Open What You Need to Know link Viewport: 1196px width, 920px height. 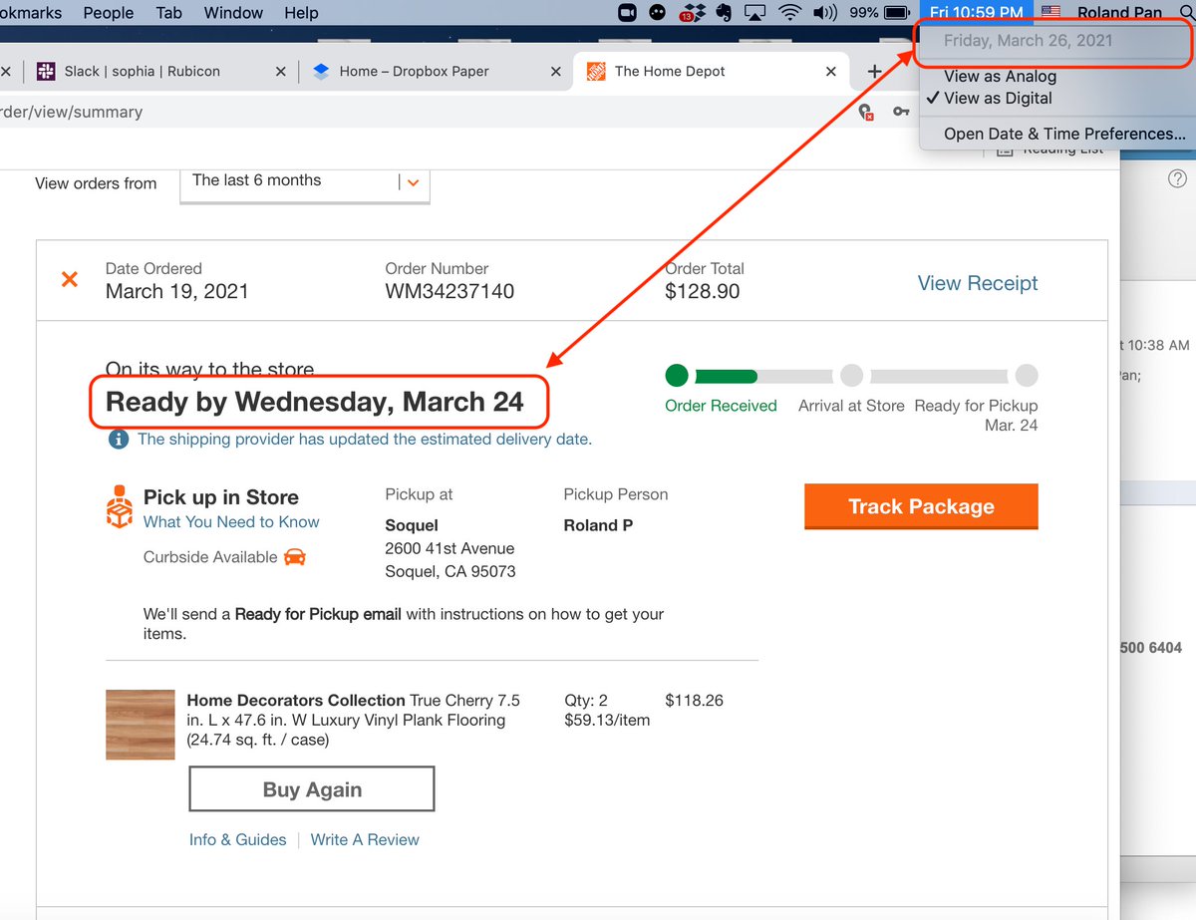coord(231,522)
